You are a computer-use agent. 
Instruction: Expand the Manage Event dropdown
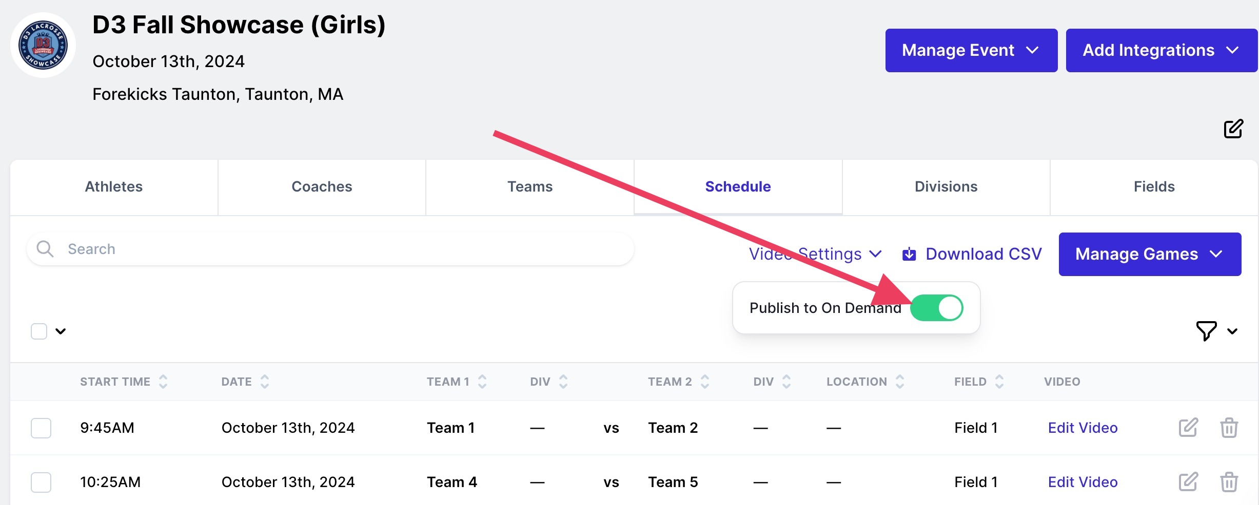pos(971,50)
